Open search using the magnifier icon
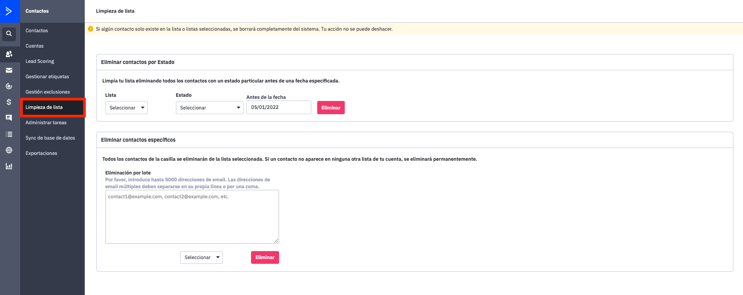This screenshot has height=295, width=743. (9, 35)
